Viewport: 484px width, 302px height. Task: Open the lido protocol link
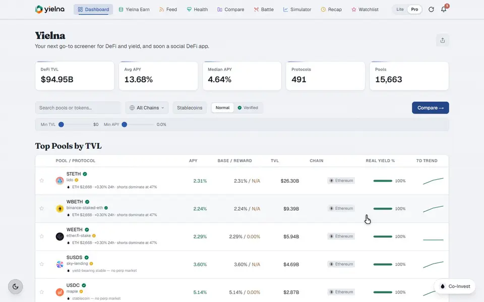click(70, 180)
